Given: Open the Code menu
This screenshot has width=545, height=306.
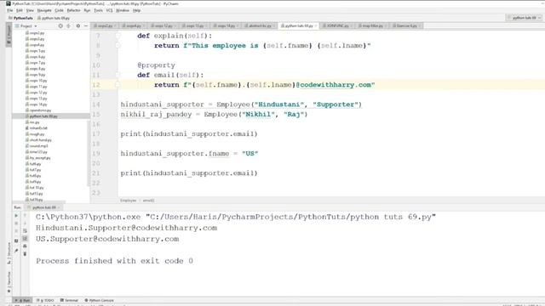Looking at the screenshot, I should [59, 10].
